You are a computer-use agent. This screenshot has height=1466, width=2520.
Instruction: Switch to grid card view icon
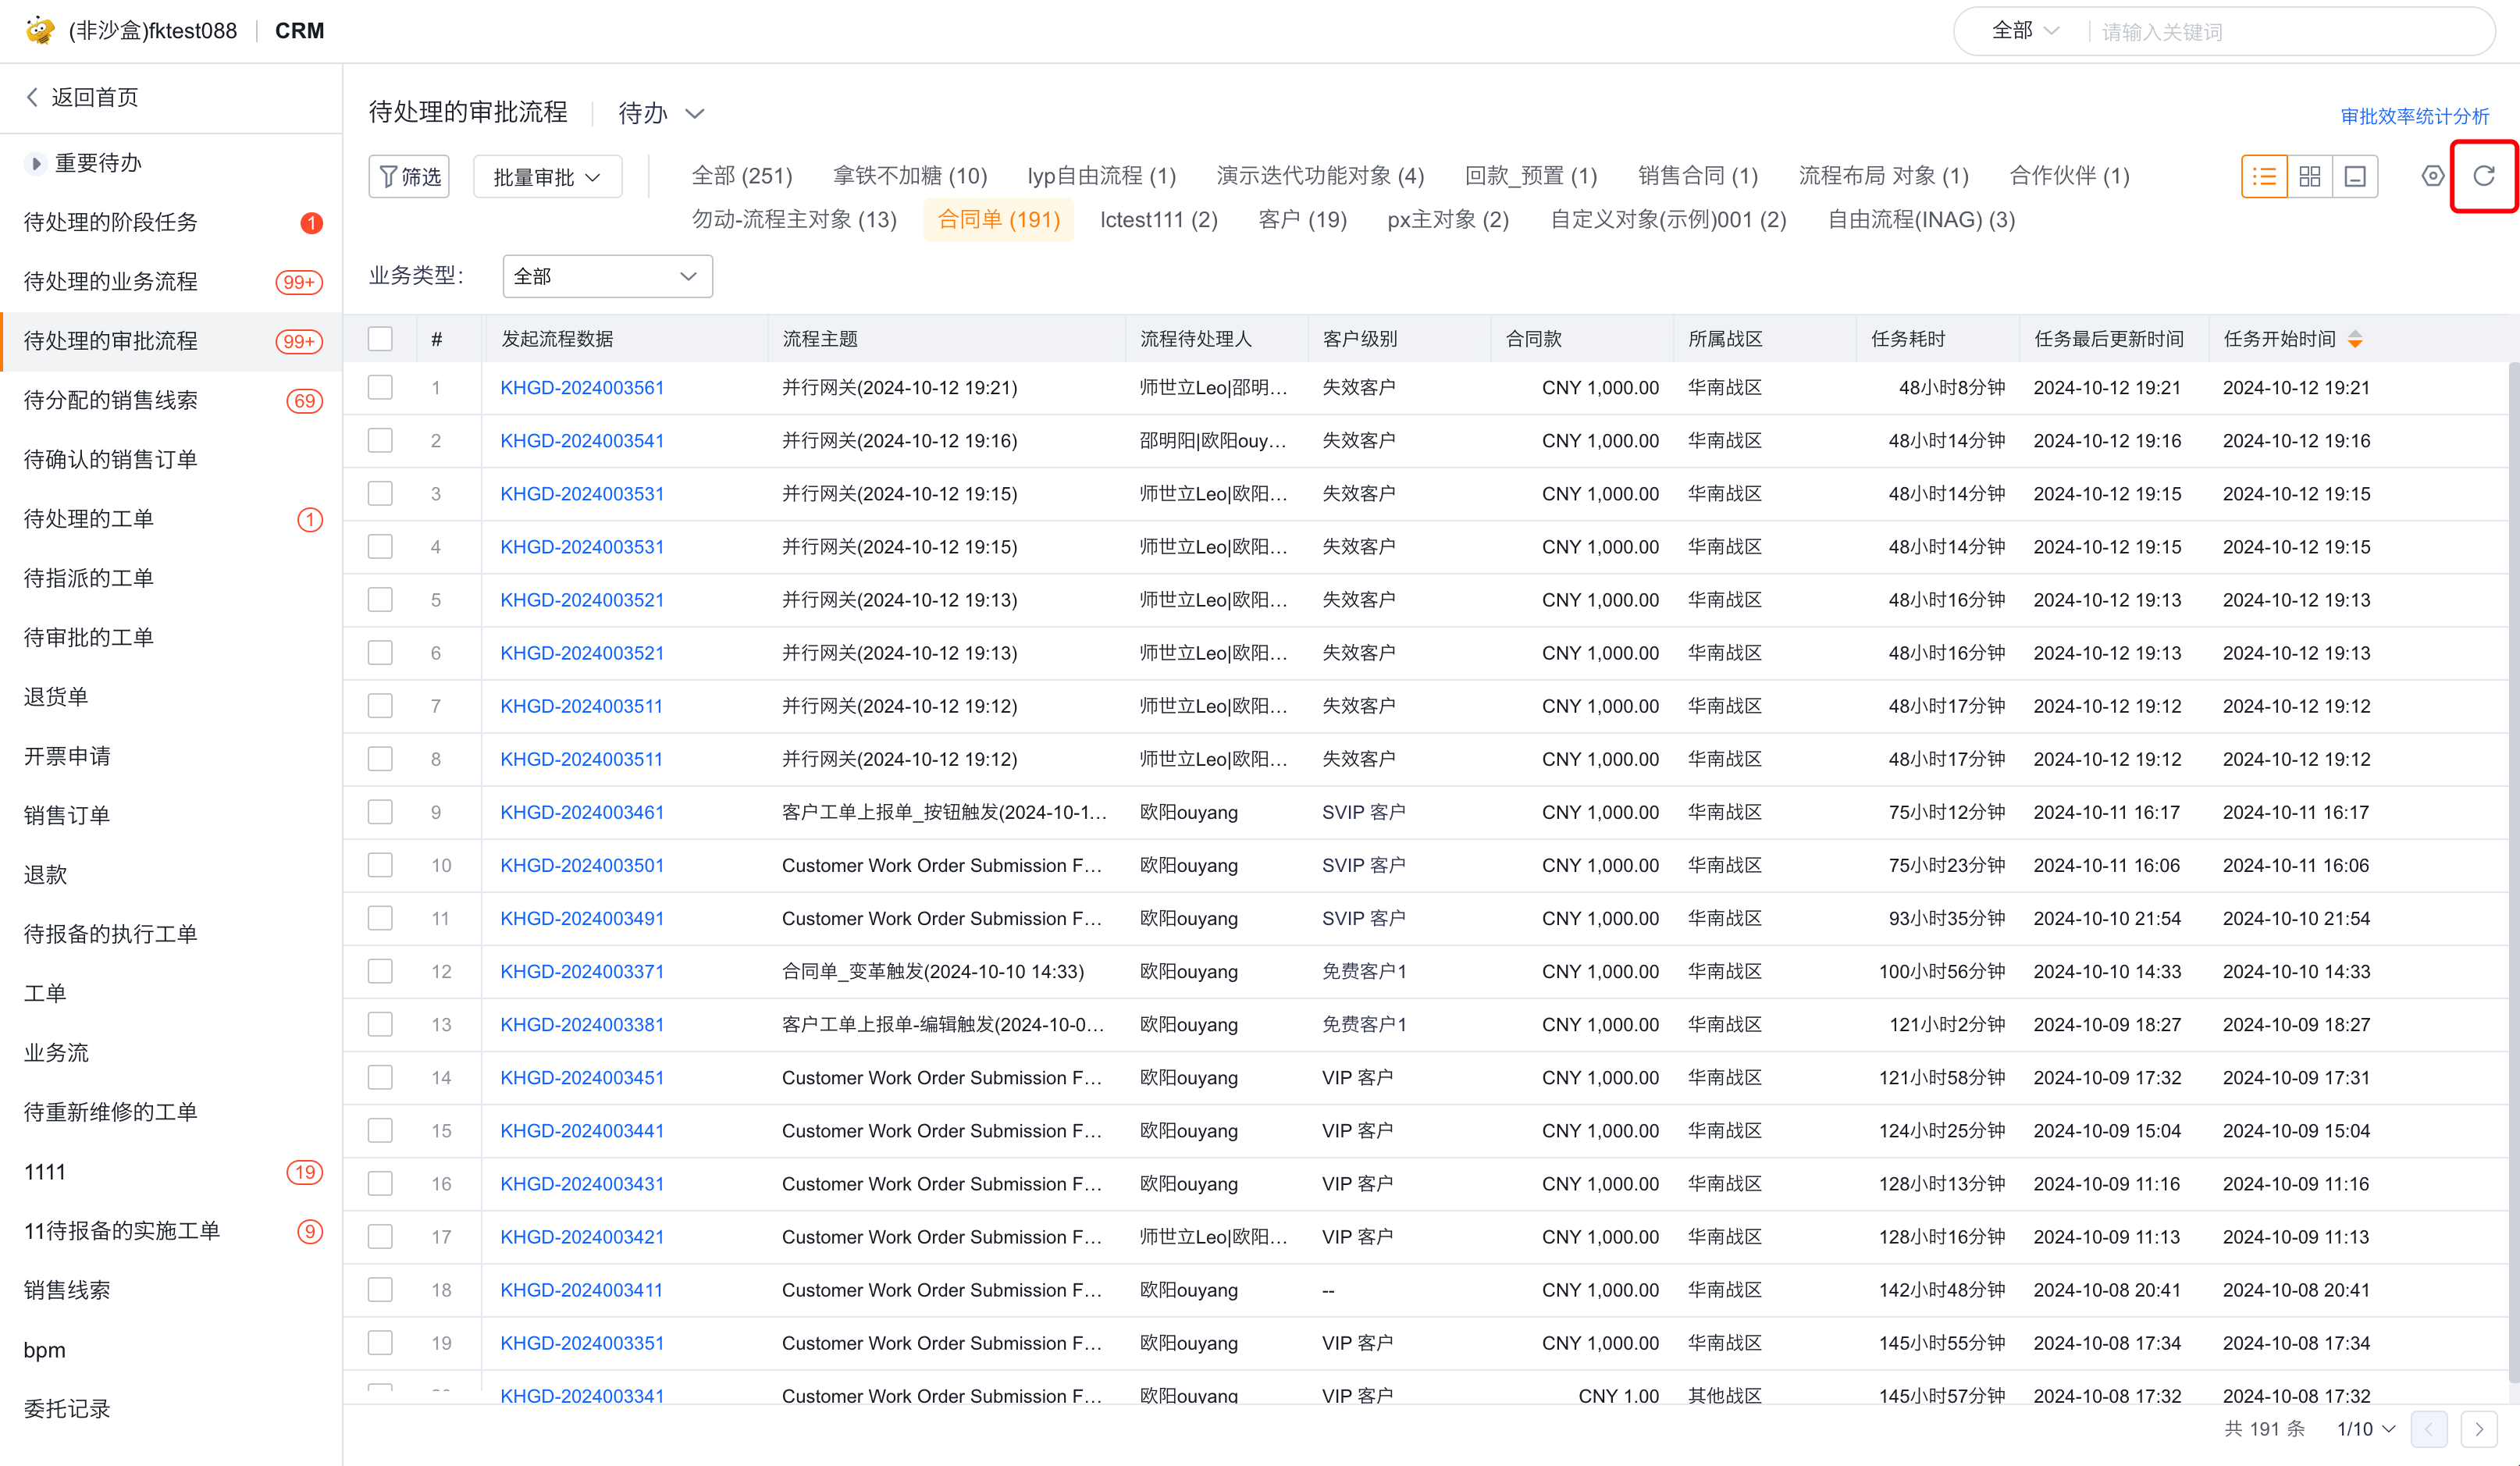2310,177
